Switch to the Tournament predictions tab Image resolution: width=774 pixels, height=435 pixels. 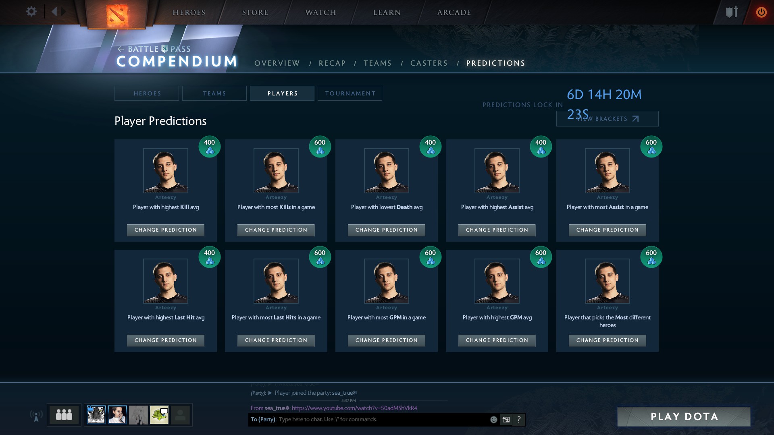click(x=350, y=93)
